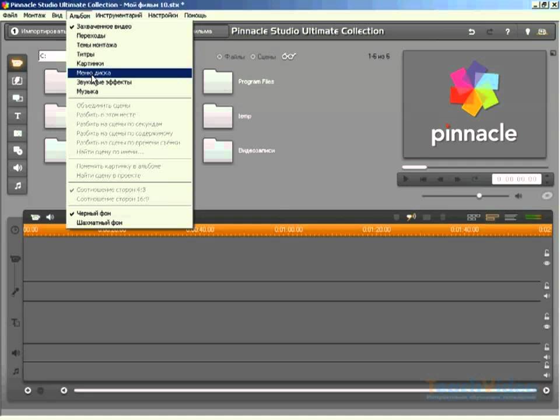The image size is (560, 420).
Task: Open the sound effects album tab icon
Action: [17, 168]
